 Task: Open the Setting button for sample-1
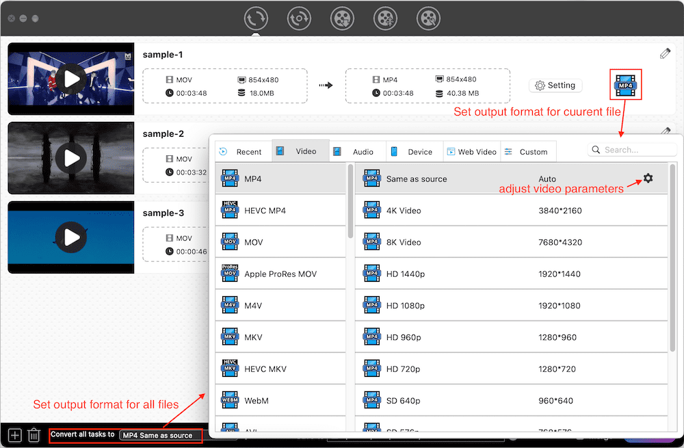[x=555, y=85]
